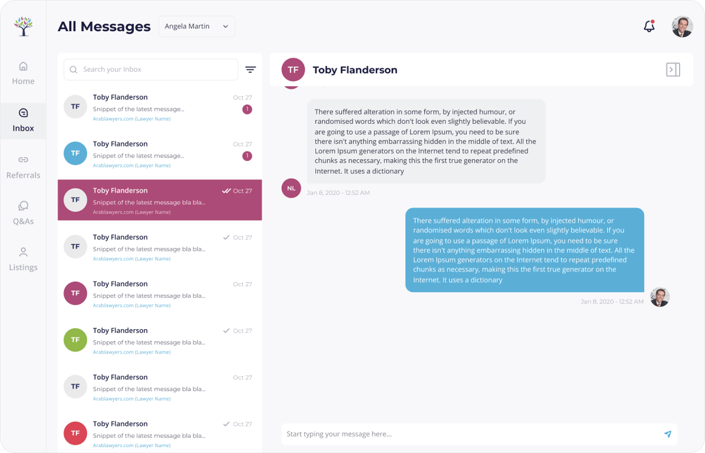Screen dimensions: 705x453
Task: Click the search magnifier icon
Action: pos(74,70)
